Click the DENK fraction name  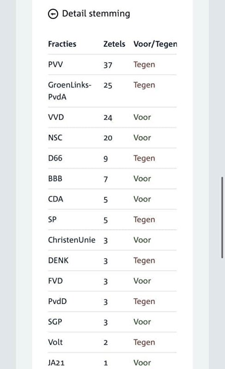click(x=59, y=261)
